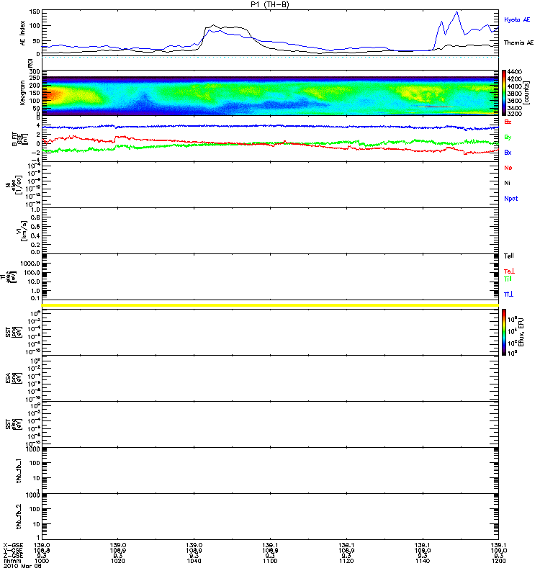Select the green By legend entry
The width and height of the screenshot is (540, 576).
pyautogui.click(x=507, y=137)
